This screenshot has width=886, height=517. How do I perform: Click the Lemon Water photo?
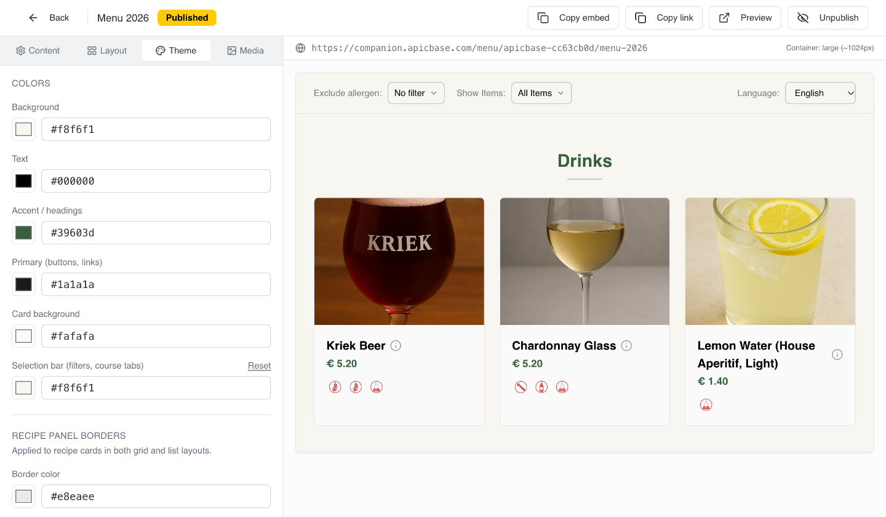770,262
